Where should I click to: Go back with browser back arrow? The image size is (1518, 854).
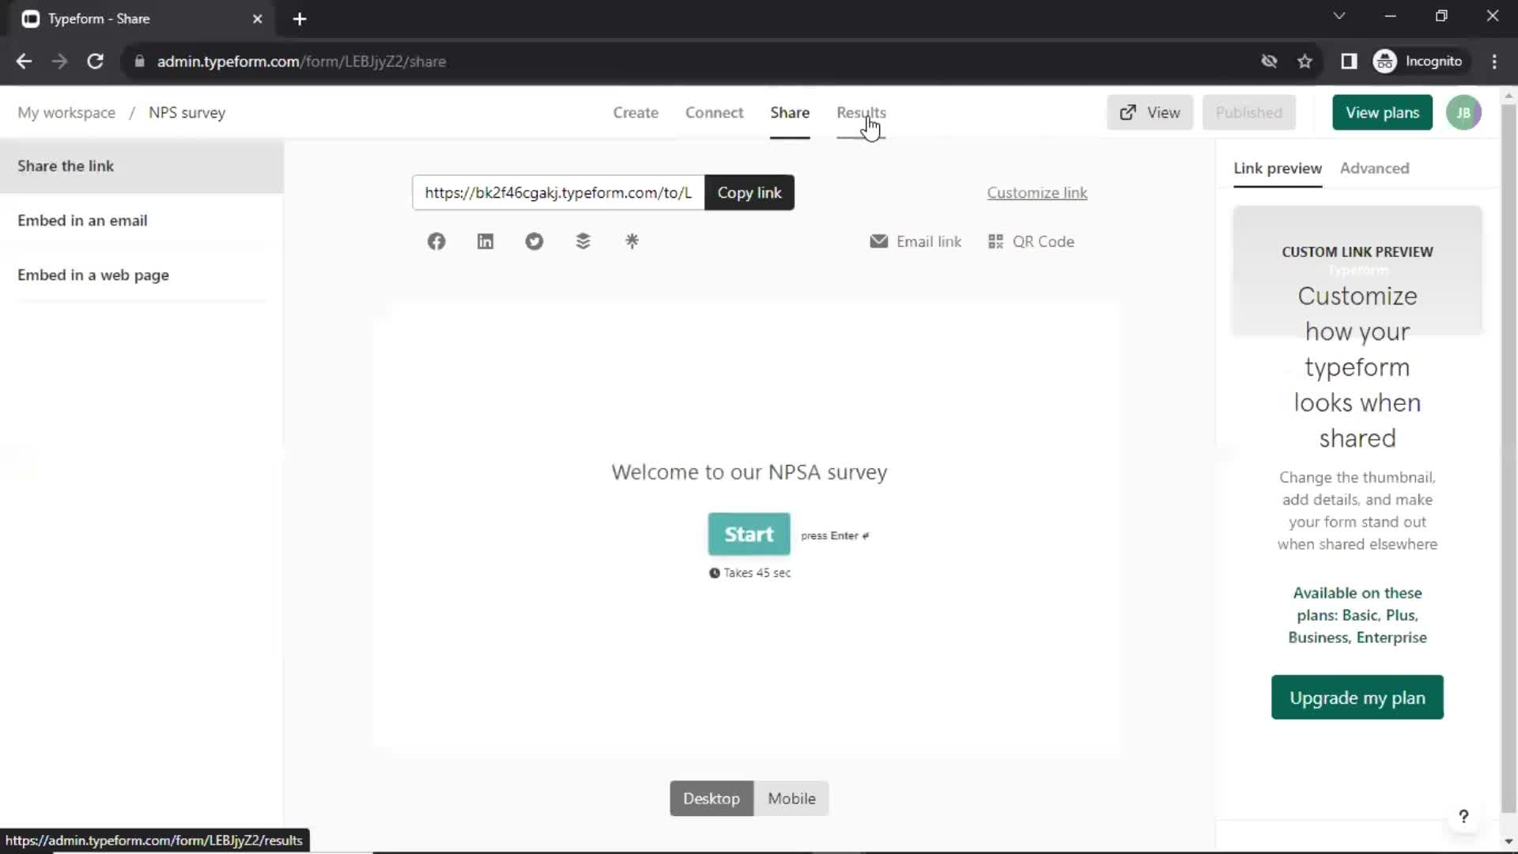point(24,61)
